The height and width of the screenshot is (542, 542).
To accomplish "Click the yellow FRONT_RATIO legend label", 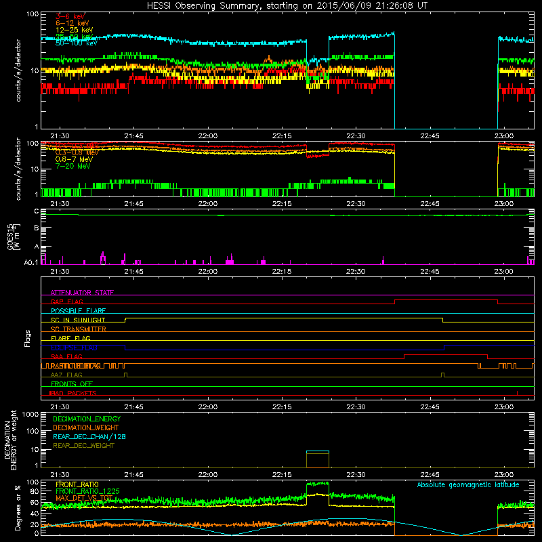I will point(77,484).
